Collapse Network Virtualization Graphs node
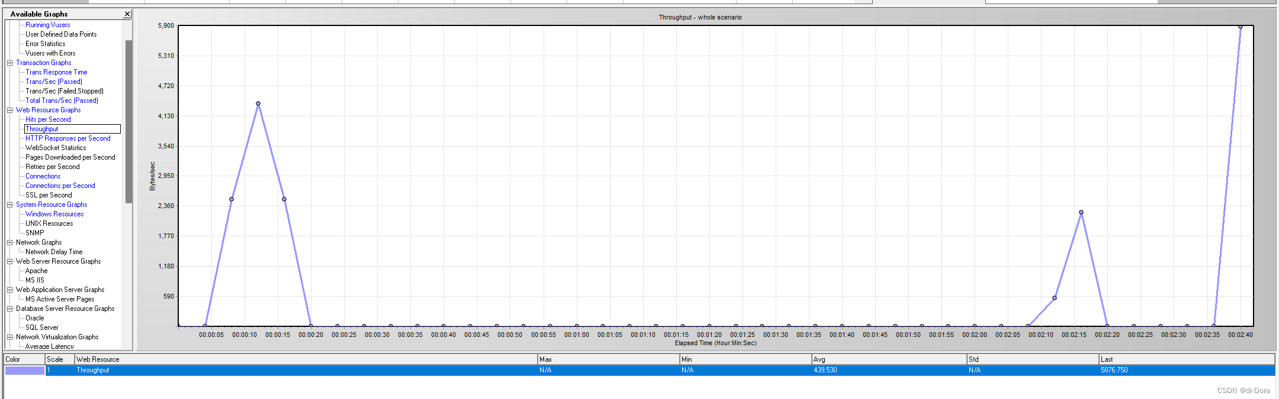 pos(9,337)
